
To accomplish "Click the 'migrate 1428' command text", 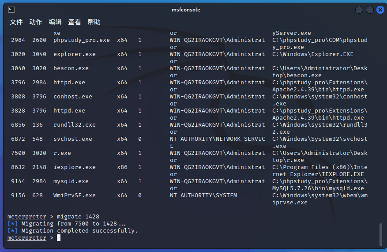I will (78, 216).
